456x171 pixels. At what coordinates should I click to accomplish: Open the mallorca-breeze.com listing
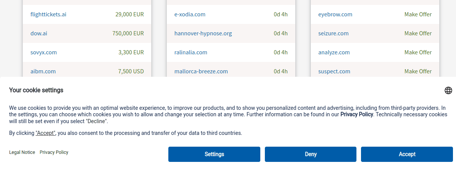201,71
